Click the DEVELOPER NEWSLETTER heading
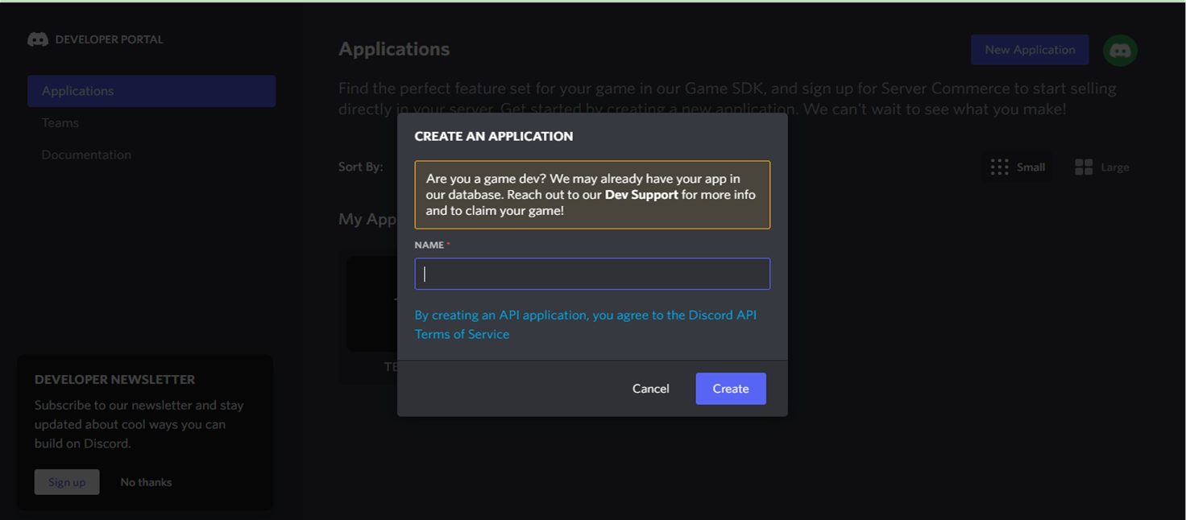The width and height of the screenshot is (1186, 520). click(115, 379)
